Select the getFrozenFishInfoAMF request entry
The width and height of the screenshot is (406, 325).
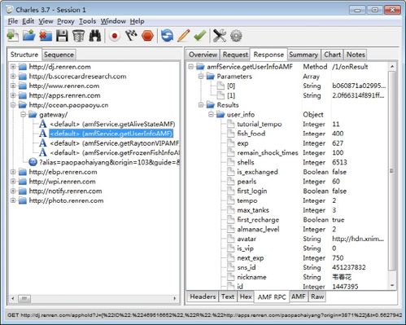(x=114, y=152)
